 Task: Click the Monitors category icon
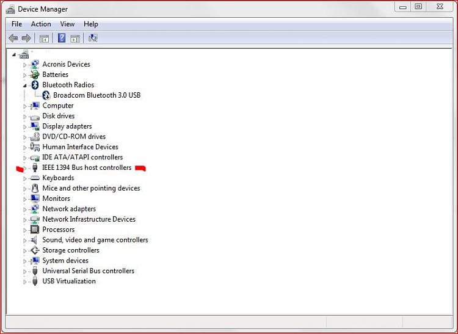(35, 198)
